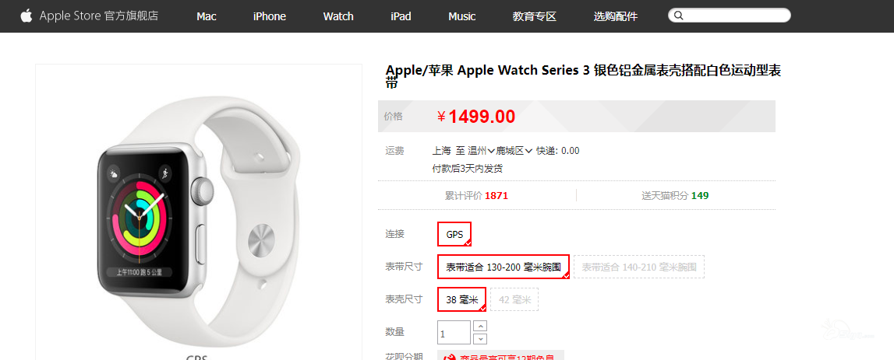View the 累计评价 1871 reviews
This screenshot has height=360, width=894.
pyautogui.click(x=477, y=196)
